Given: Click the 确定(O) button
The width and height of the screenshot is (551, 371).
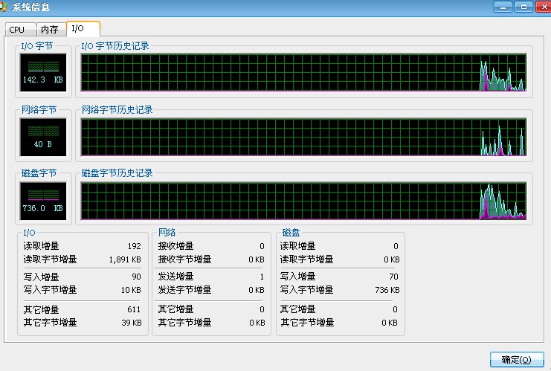Looking at the screenshot, I should [517, 359].
